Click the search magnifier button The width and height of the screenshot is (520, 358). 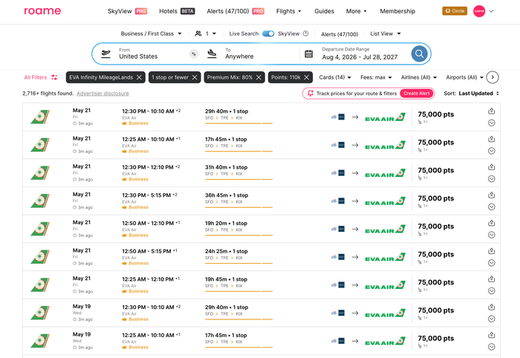(x=419, y=53)
